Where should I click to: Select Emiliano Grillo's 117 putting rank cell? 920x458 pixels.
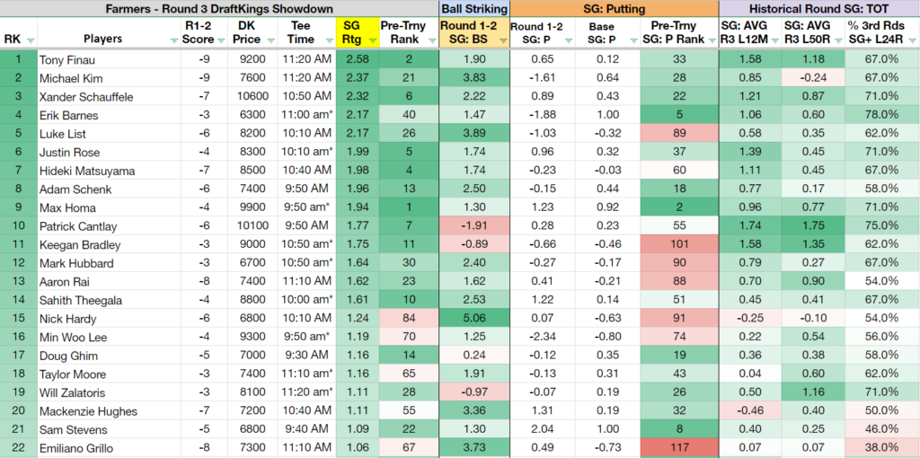click(x=679, y=449)
